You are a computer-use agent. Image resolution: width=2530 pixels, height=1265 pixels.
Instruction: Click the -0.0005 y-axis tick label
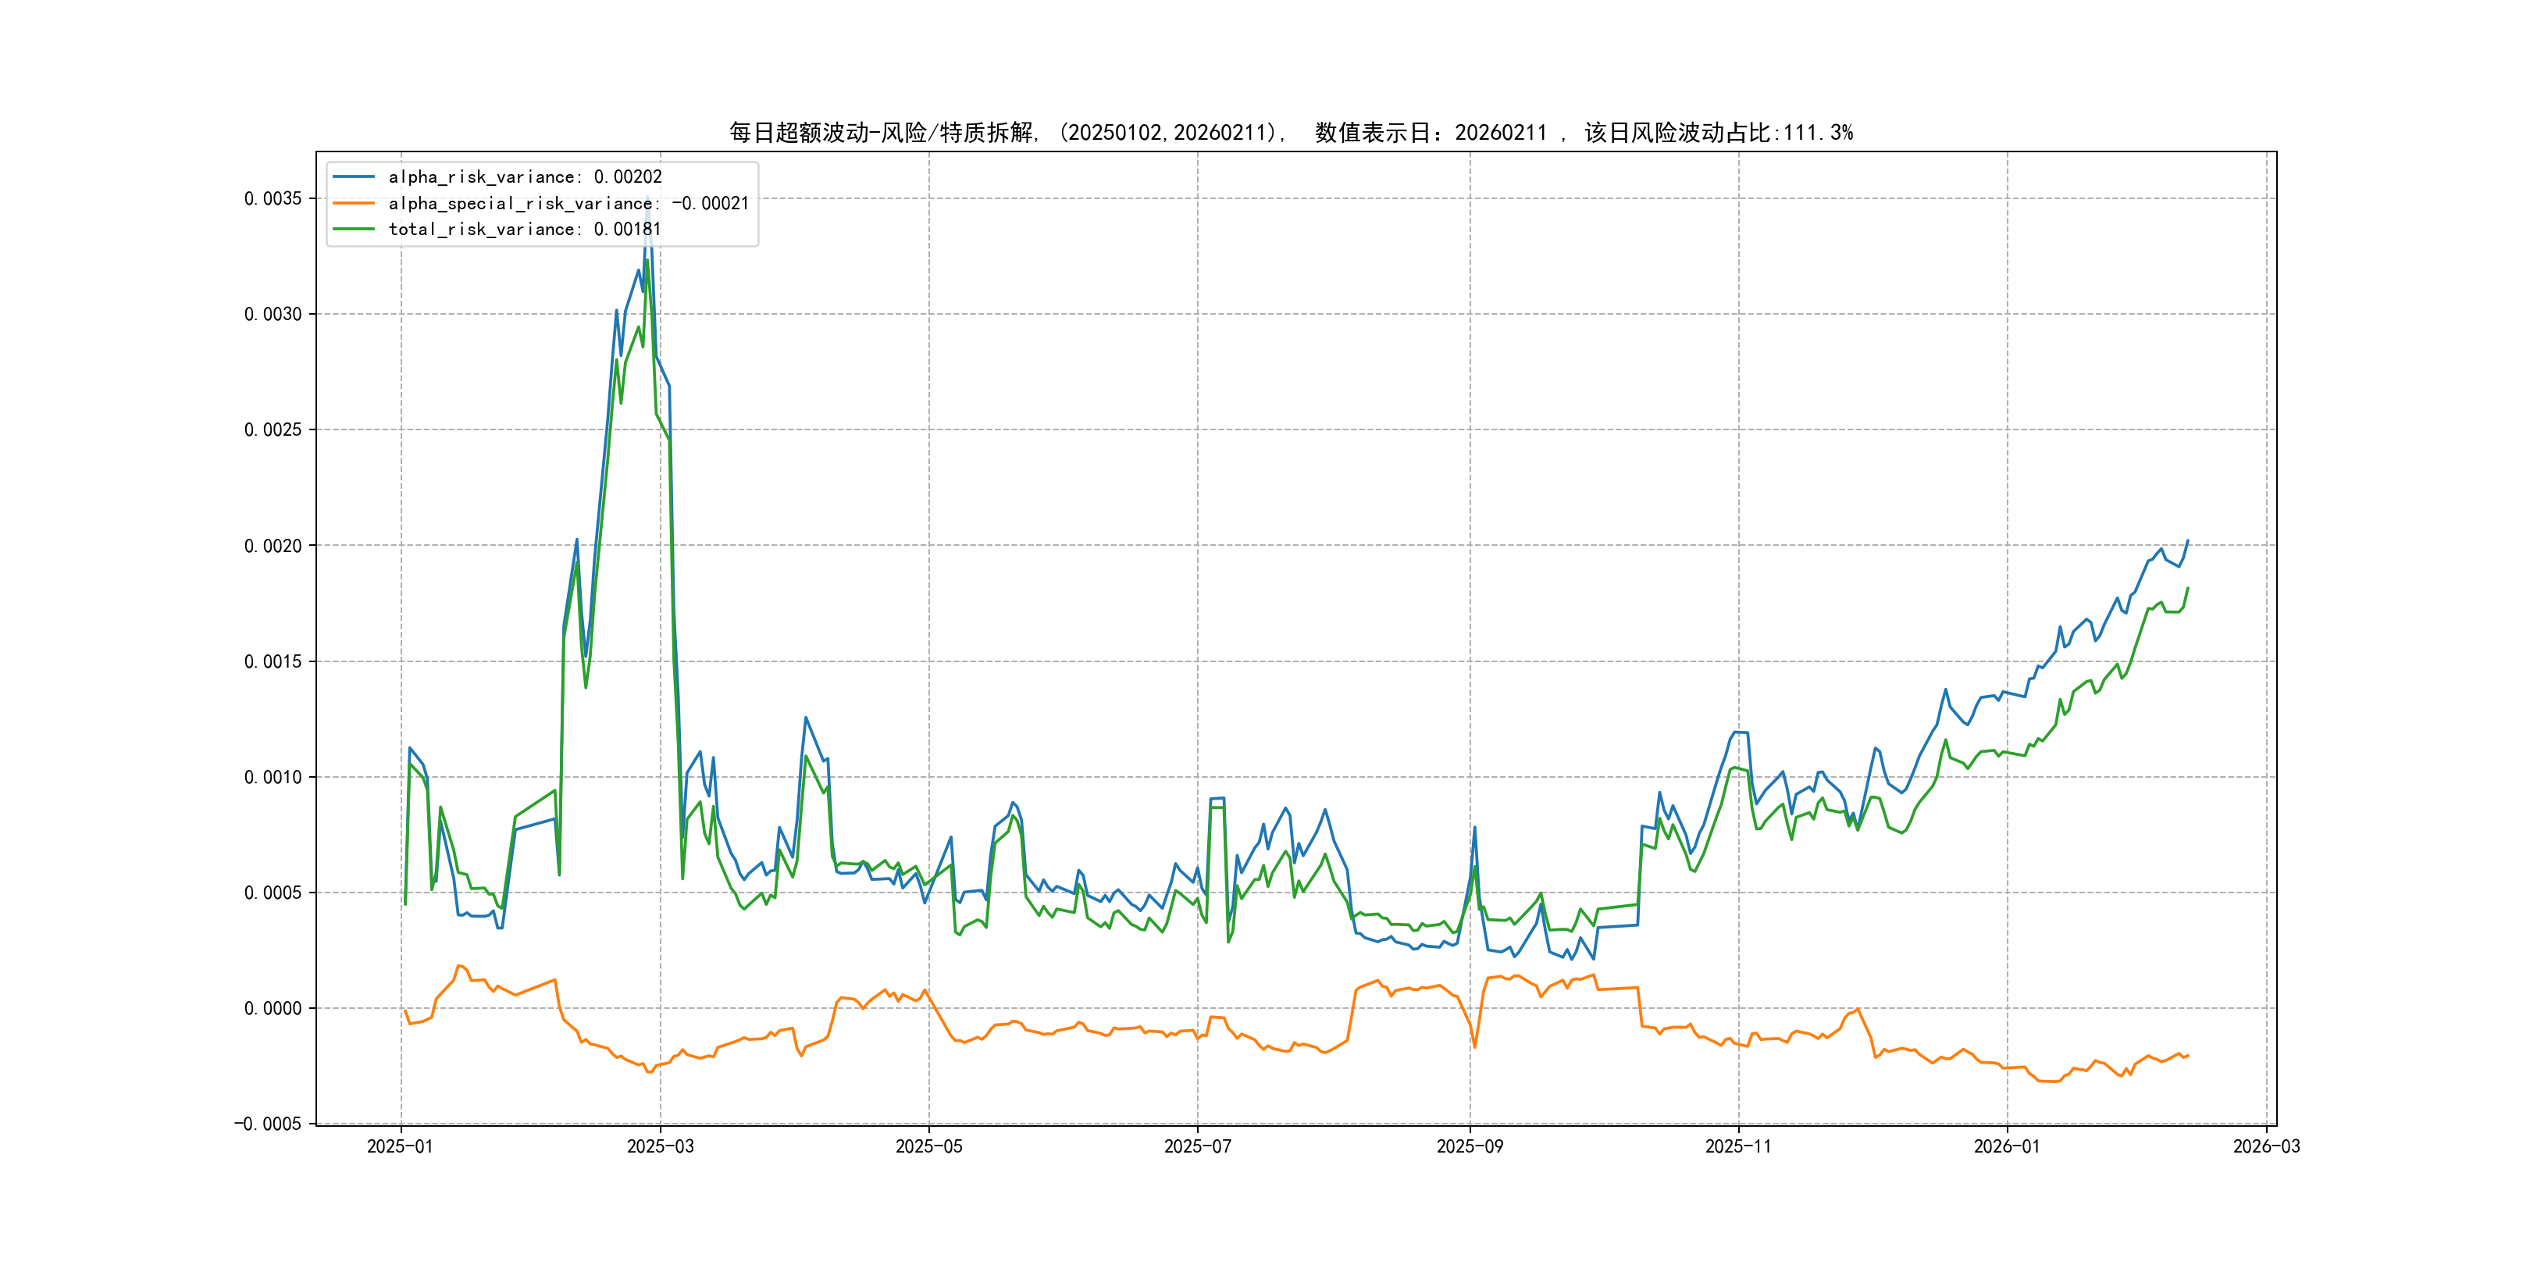[x=268, y=1124]
